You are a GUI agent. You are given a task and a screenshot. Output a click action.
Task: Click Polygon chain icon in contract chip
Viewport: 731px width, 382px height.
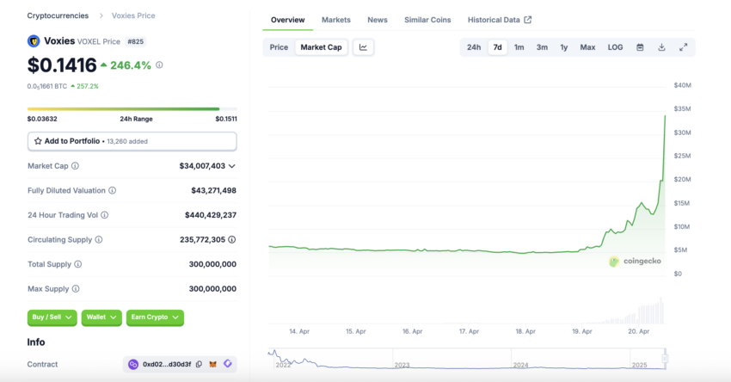pos(133,364)
